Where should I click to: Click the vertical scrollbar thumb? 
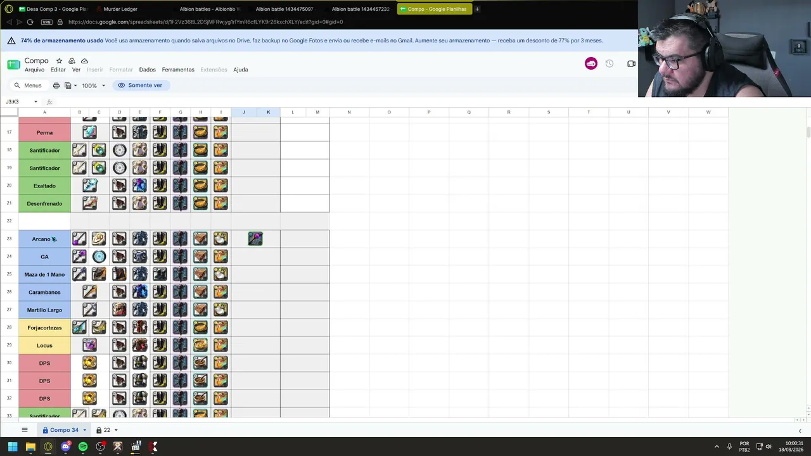point(808,132)
